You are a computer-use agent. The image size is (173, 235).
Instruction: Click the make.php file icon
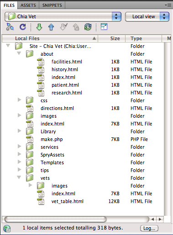tap(30, 139)
